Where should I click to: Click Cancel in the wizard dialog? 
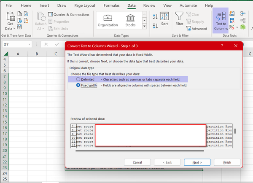click(x=137, y=162)
